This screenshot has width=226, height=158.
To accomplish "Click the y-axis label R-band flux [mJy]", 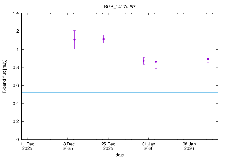I will [4, 76].
